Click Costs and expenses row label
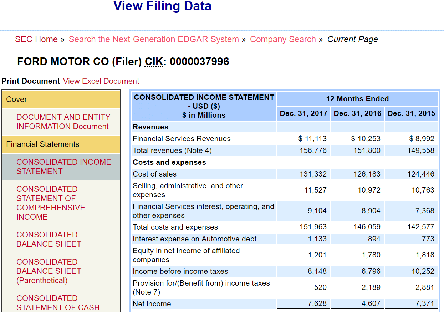This screenshot has width=444, height=312. pos(169,162)
